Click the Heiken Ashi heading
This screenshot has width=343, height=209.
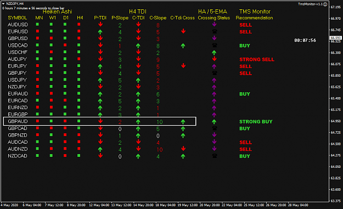tap(57, 12)
